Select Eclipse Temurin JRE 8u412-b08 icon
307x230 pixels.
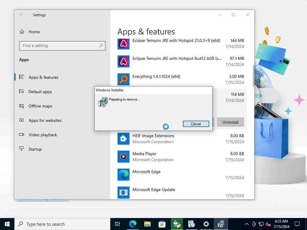pos(123,61)
